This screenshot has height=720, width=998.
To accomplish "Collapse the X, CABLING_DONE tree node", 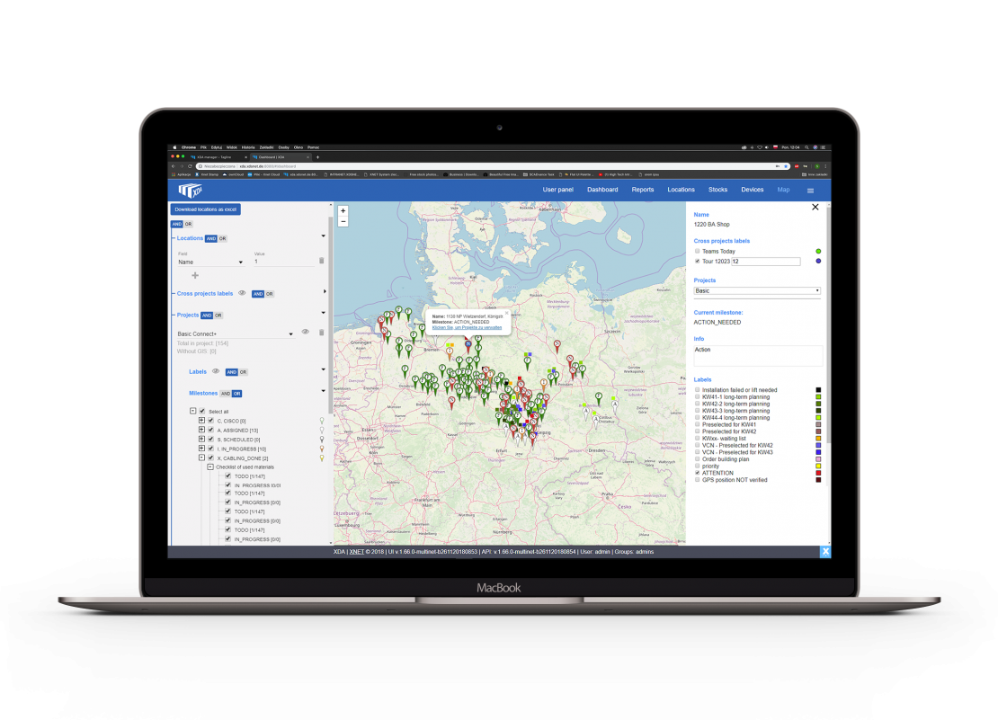I will [x=201, y=458].
